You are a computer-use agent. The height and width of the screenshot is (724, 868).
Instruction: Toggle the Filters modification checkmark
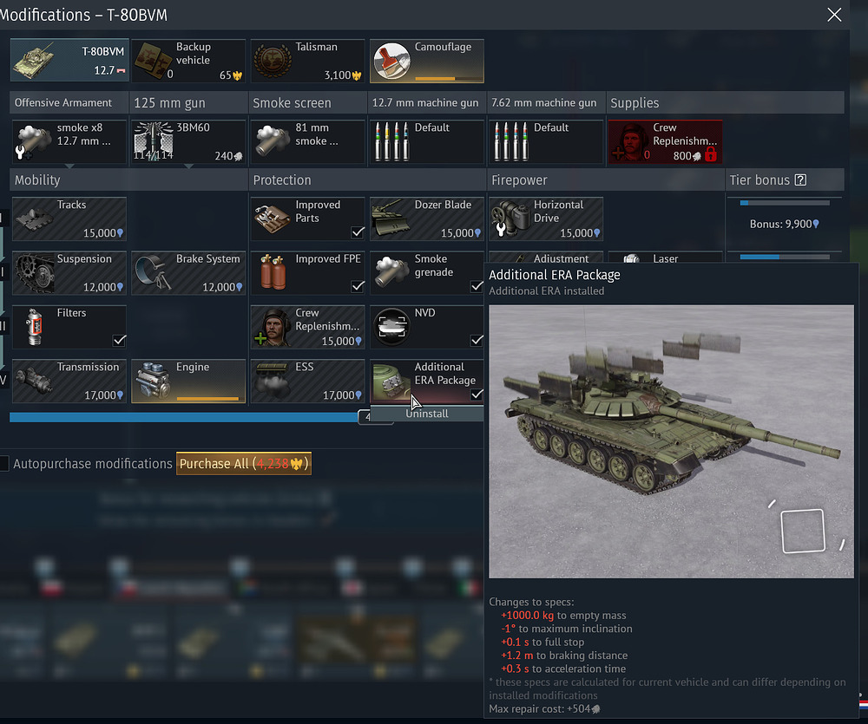pos(119,340)
